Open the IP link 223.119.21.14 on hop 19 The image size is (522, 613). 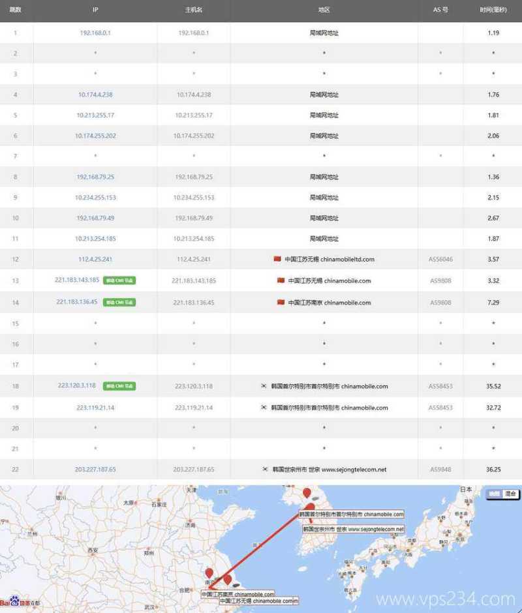95,408
